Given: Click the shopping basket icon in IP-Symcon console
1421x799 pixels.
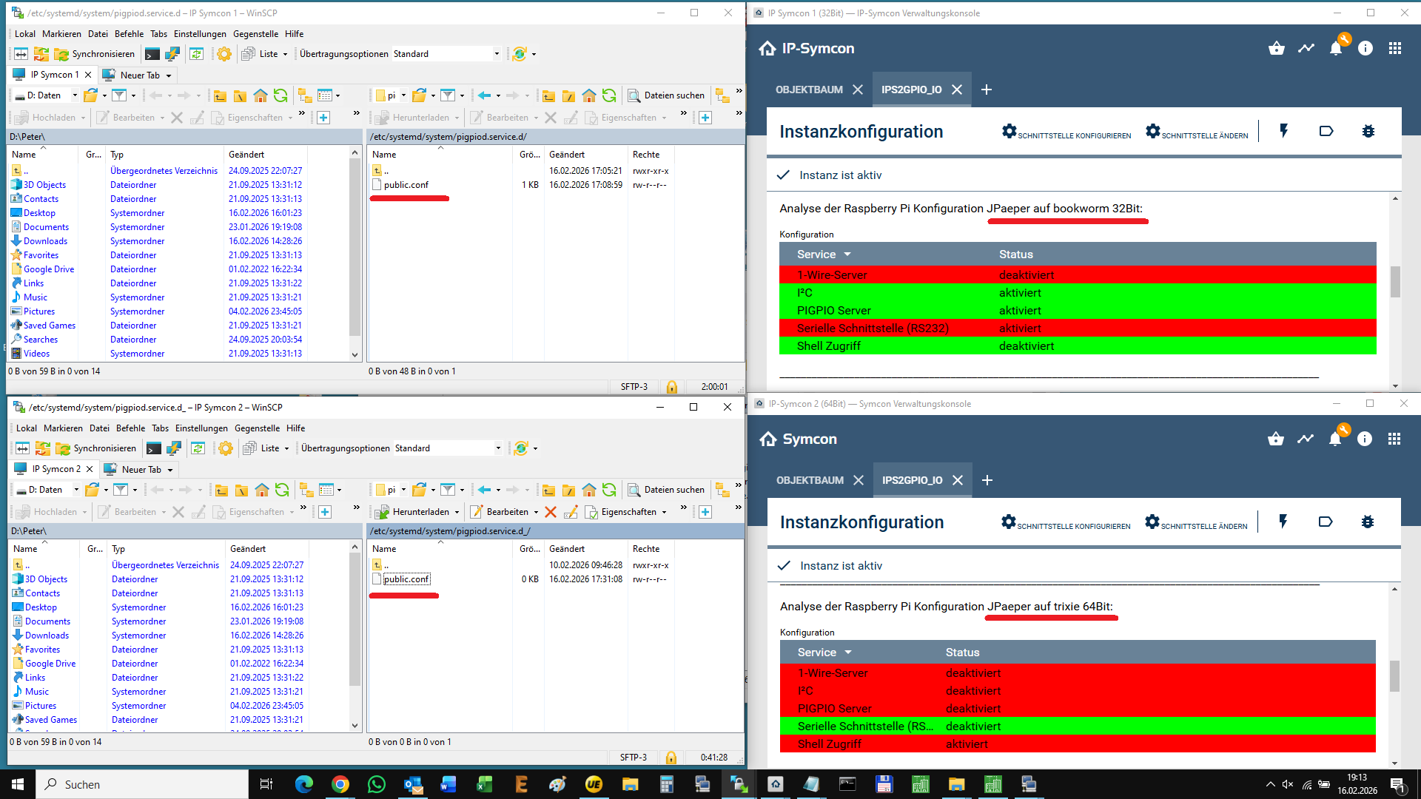Looking at the screenshot, I should [x=1276, y=49].
